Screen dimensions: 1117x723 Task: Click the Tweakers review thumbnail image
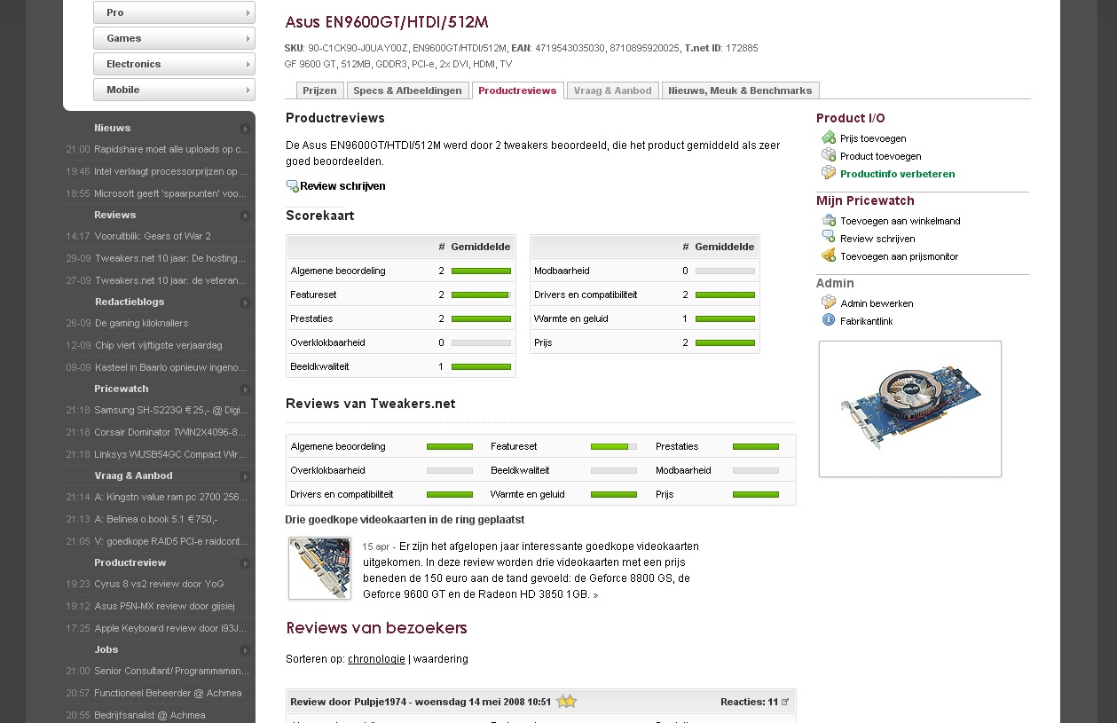[x=319, y=568]
